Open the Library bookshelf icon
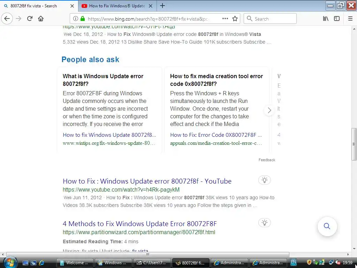The width and height of the screenshot is (357, 268). [326, 19]
